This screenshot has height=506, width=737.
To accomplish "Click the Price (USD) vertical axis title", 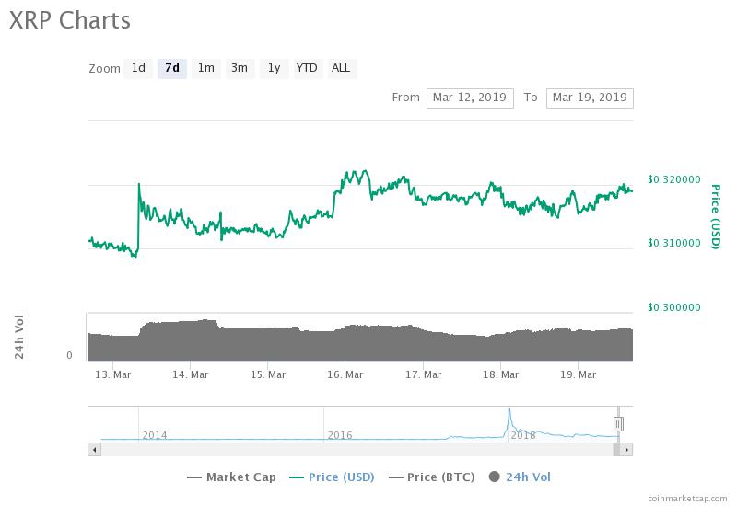I will point(716,216).
